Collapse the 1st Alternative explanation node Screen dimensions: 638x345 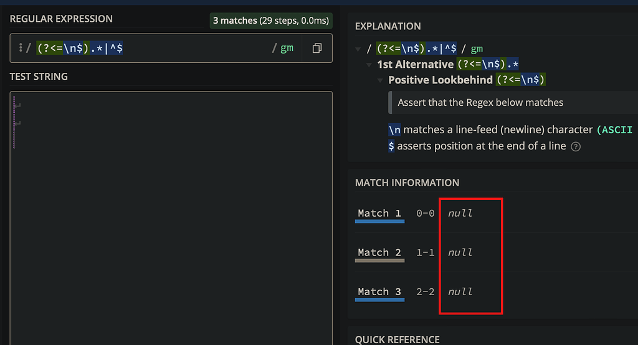[x=369, y=65]
